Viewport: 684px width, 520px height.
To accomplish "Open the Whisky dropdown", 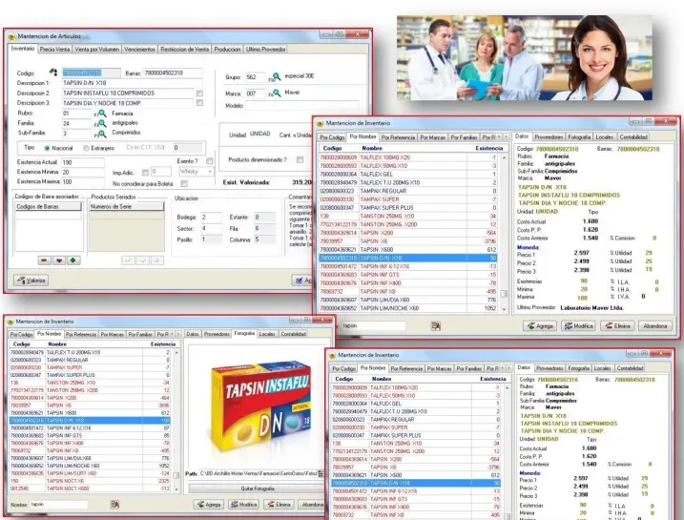I will click(x=196, y=172).
